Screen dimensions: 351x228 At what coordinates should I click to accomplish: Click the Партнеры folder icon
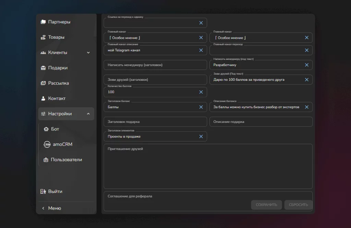point(43,22)
